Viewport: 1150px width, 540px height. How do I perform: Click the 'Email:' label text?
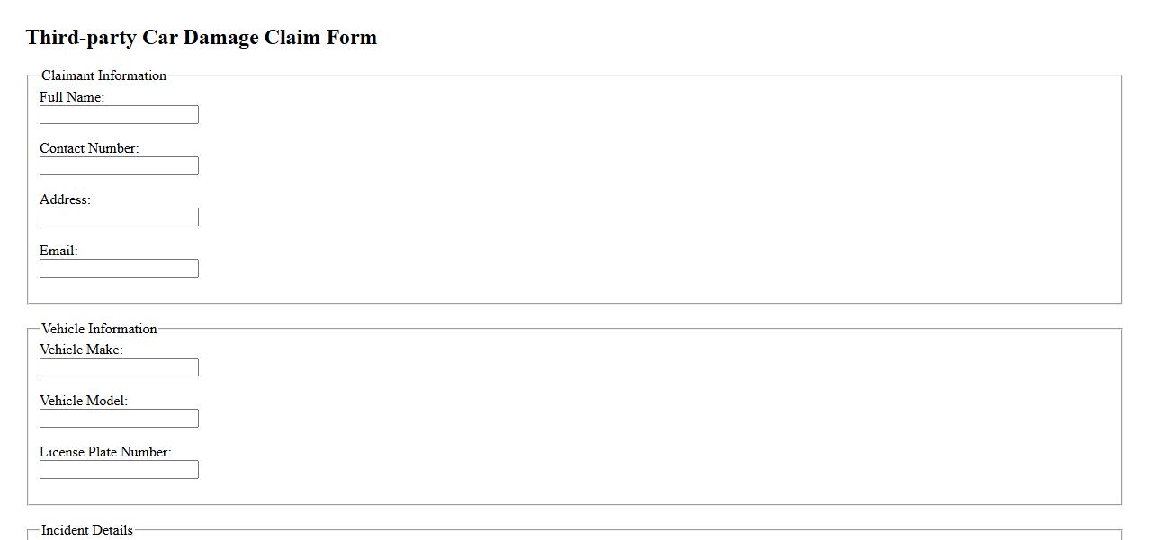point(58,251)
